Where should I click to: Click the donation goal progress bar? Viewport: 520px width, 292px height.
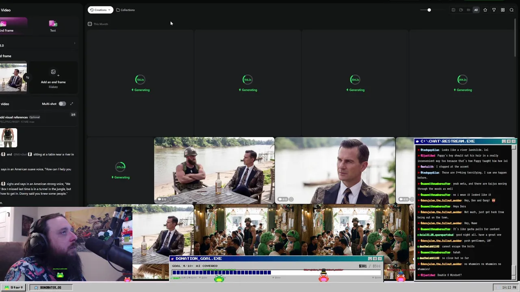[x=277, y=273]
